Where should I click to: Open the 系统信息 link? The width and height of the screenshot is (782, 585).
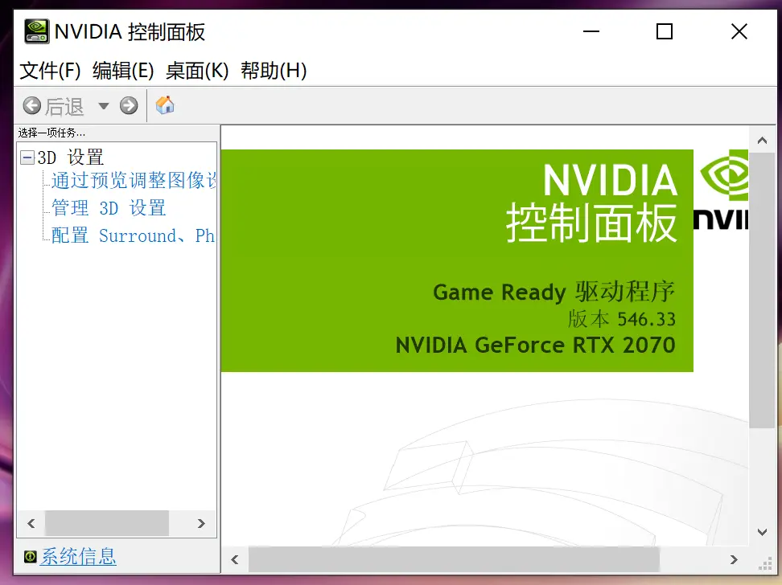tap(78, 556)
